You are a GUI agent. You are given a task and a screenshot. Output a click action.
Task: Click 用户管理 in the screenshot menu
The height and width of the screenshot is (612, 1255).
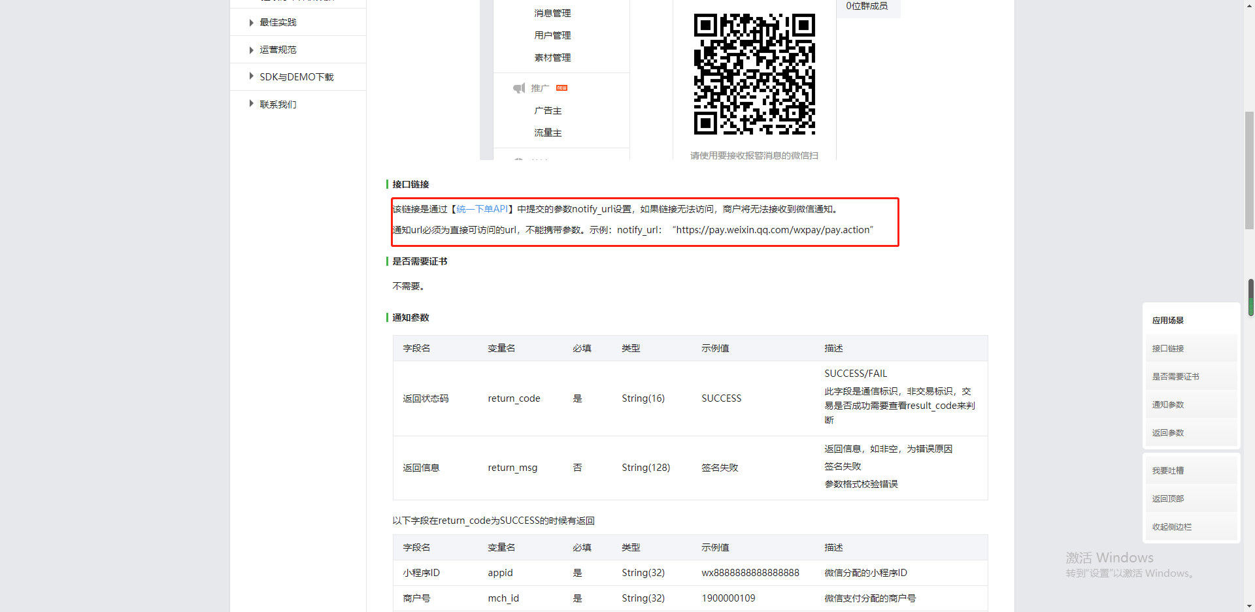click(x=552, y=35)
